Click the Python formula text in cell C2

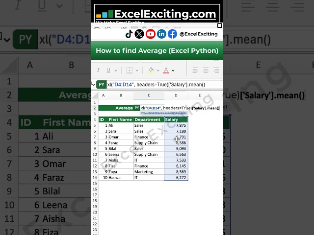click(x=180, y=108)
